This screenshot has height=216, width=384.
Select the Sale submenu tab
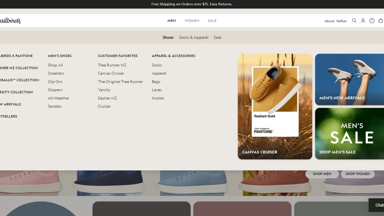tap(217, 37)
